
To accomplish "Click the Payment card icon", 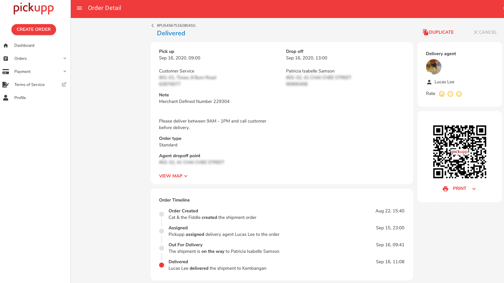I will [6, 72].
